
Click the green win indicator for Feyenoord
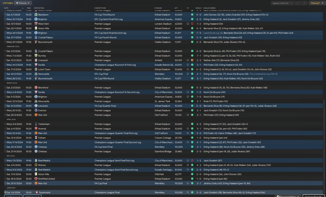pyautogui.click(x=192, y=193)
